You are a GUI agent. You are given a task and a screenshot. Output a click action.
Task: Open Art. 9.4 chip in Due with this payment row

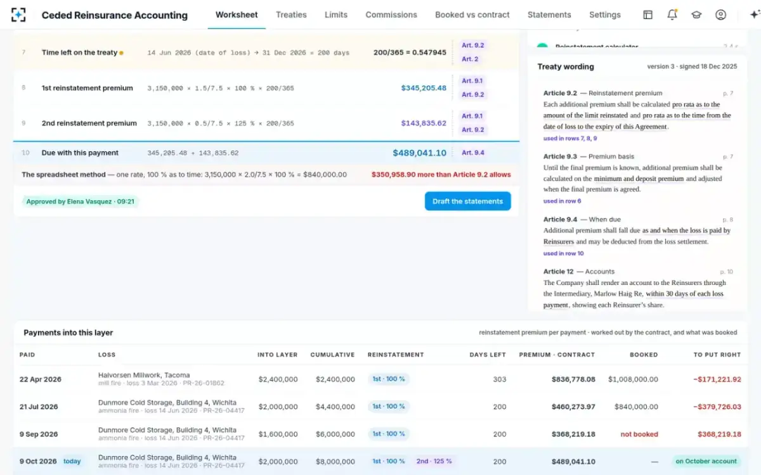point(472,153)
